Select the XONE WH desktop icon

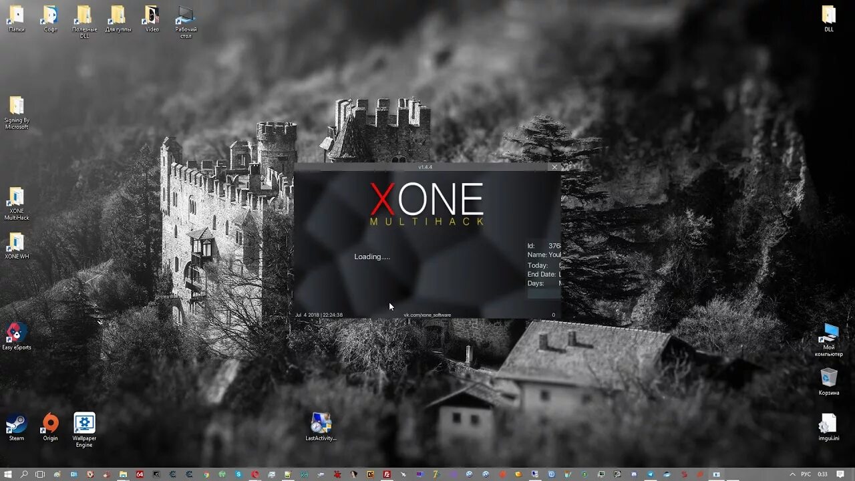point(17,246)
